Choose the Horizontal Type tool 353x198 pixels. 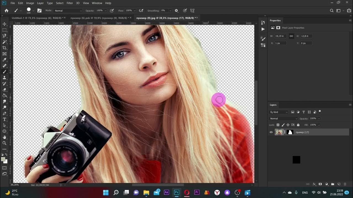click(4, 119)
